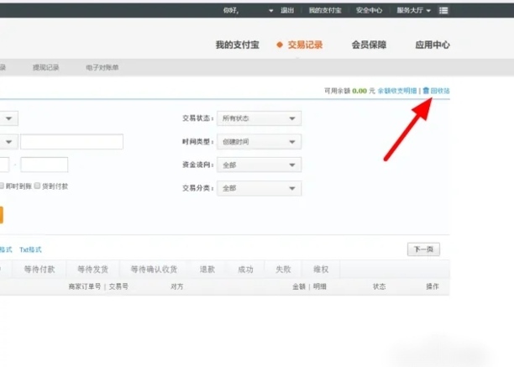
Task: Expand the 资金流向 dropdown
Action: pyautogui.click(x=259, y=165)
